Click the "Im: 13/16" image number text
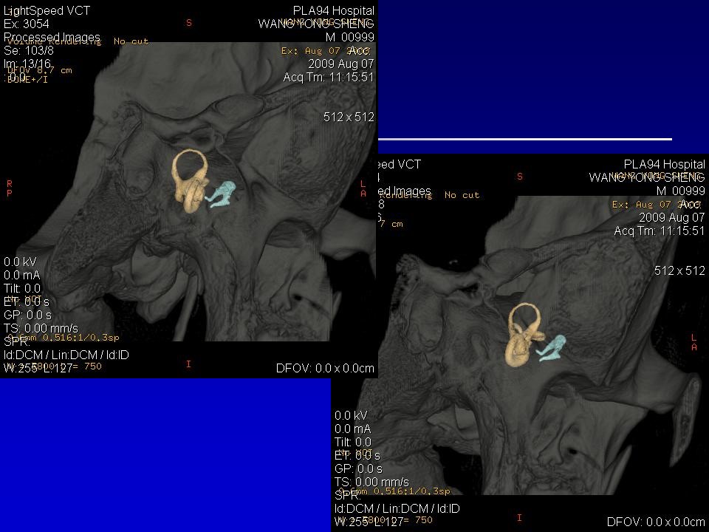This screenshot has height=532, width=709. coord(27,64)
